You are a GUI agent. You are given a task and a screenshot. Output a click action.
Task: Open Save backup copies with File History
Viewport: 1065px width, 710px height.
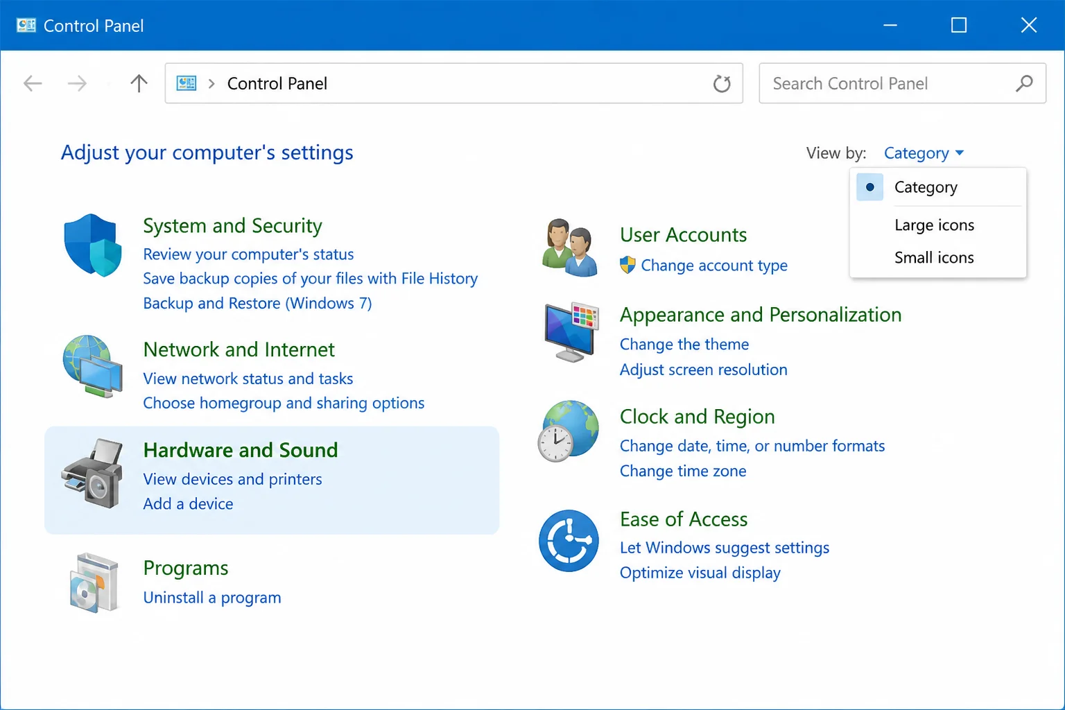click(x=310, y=279)
